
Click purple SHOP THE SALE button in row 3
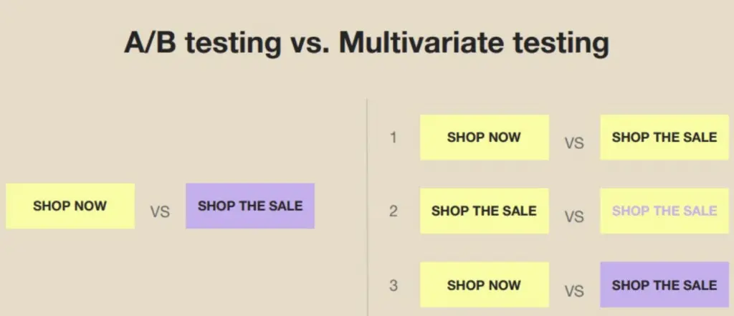[664, 285]
